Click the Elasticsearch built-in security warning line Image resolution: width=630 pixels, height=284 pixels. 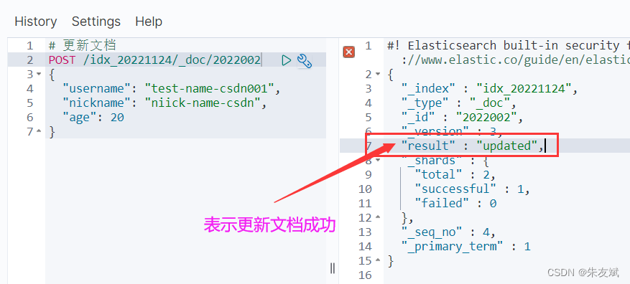pyautogui.click(x=509, y=46)
